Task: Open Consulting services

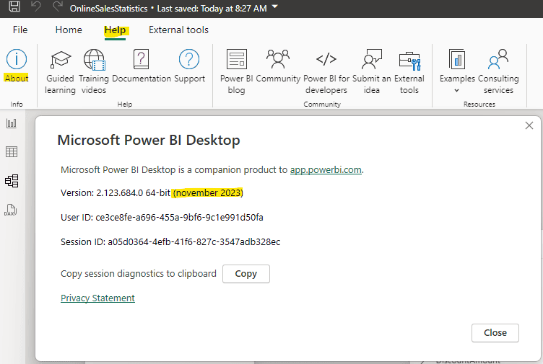Action: (x=498, y=72)
